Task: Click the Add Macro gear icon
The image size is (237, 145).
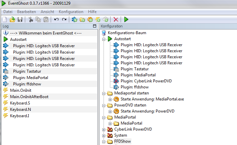Action: [x=90, y=19]
